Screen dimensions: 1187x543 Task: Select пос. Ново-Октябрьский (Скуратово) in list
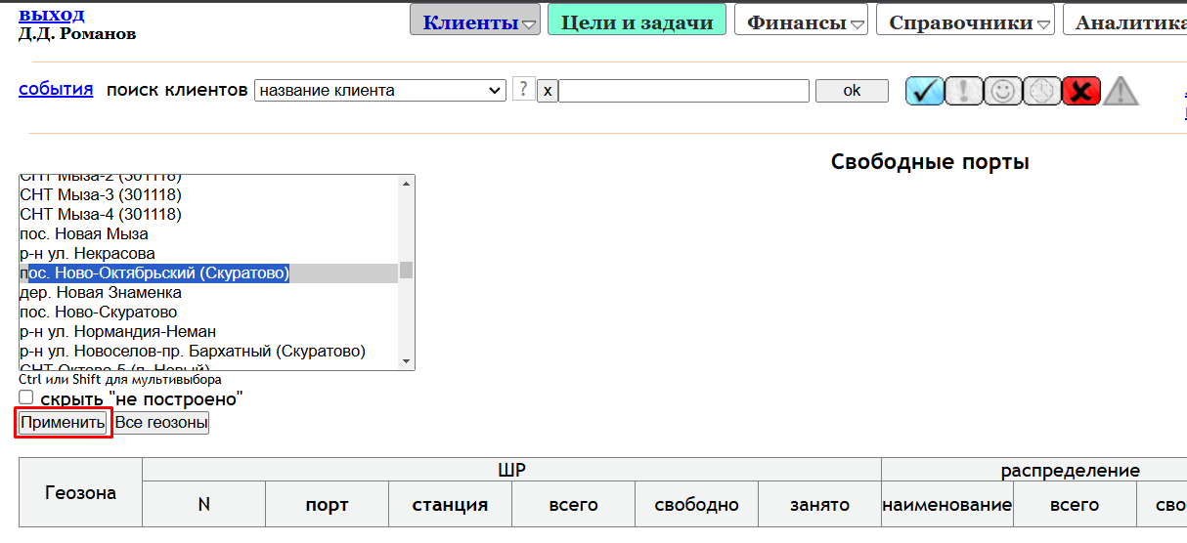[208, 272]
